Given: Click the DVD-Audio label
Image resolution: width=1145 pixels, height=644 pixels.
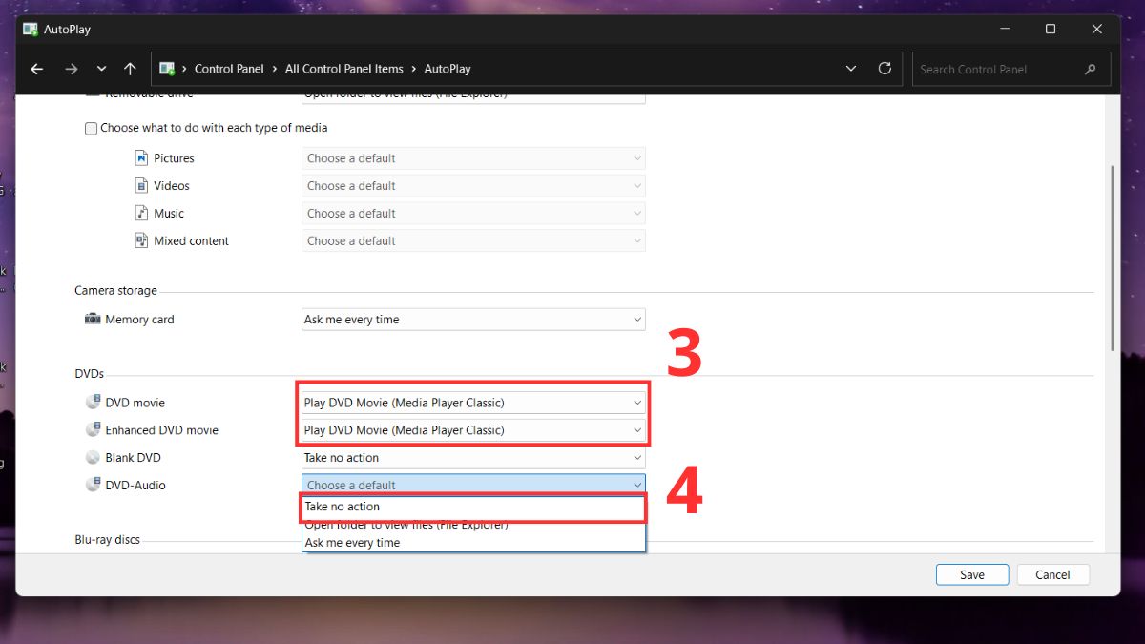Looking at the screenshot, I should pos(135,486).
